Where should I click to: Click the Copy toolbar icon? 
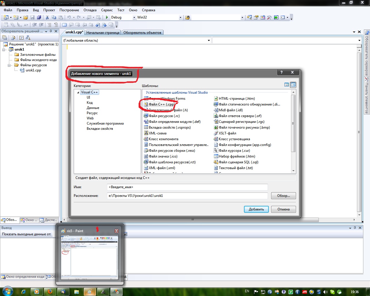54,17
